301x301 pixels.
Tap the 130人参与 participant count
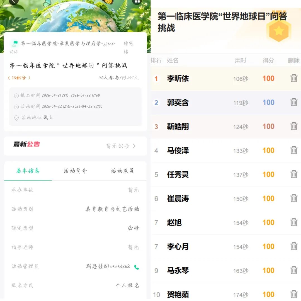point(108,78)
